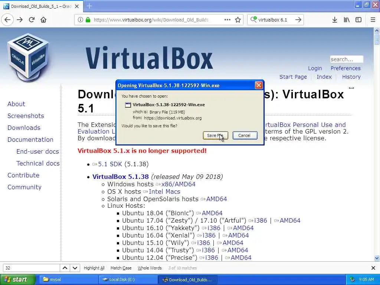Open About in the sidebar
Image resolution: width=380 pixels, height=285 pixels.
click(16, 104)
